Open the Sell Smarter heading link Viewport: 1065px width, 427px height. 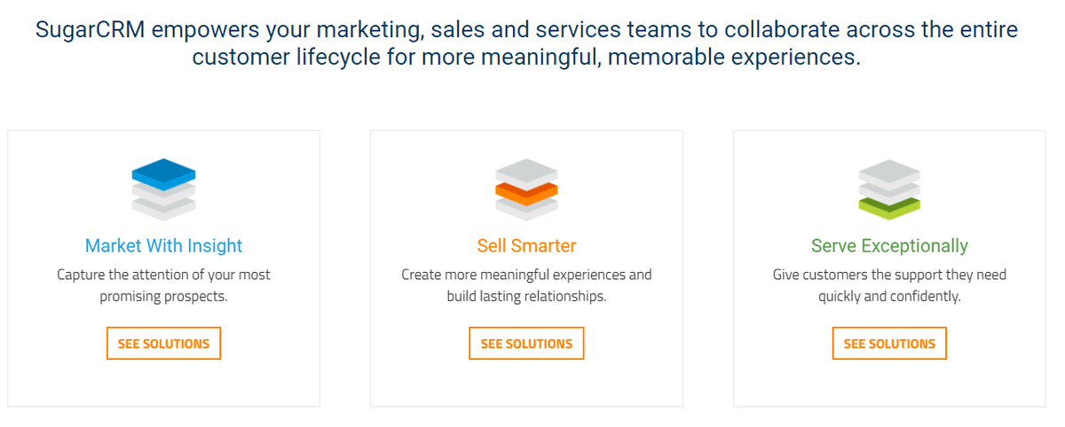pos(526,245)
